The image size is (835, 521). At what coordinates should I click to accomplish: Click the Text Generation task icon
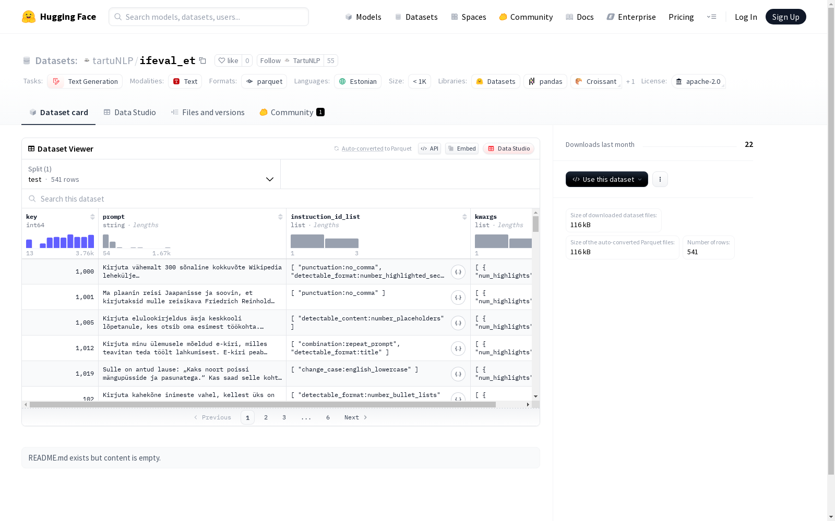56,81
